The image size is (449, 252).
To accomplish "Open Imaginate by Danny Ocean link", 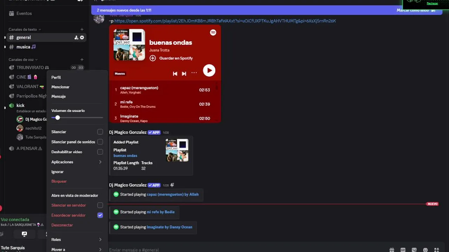I will (169, 227).
